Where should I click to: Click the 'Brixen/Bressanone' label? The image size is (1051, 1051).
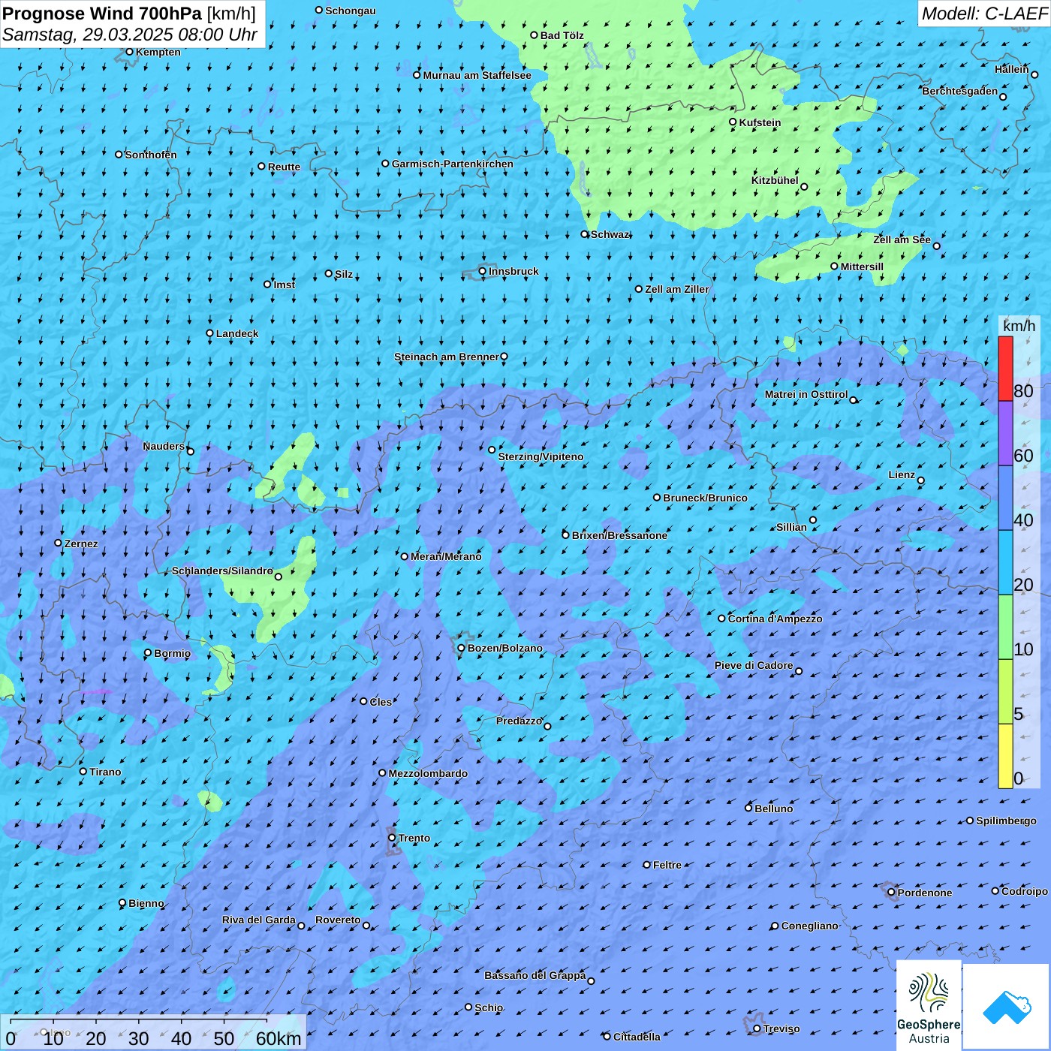click(x=619, y=535)
